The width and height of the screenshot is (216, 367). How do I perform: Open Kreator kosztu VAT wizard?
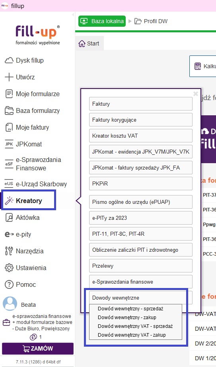click(140, 136)
